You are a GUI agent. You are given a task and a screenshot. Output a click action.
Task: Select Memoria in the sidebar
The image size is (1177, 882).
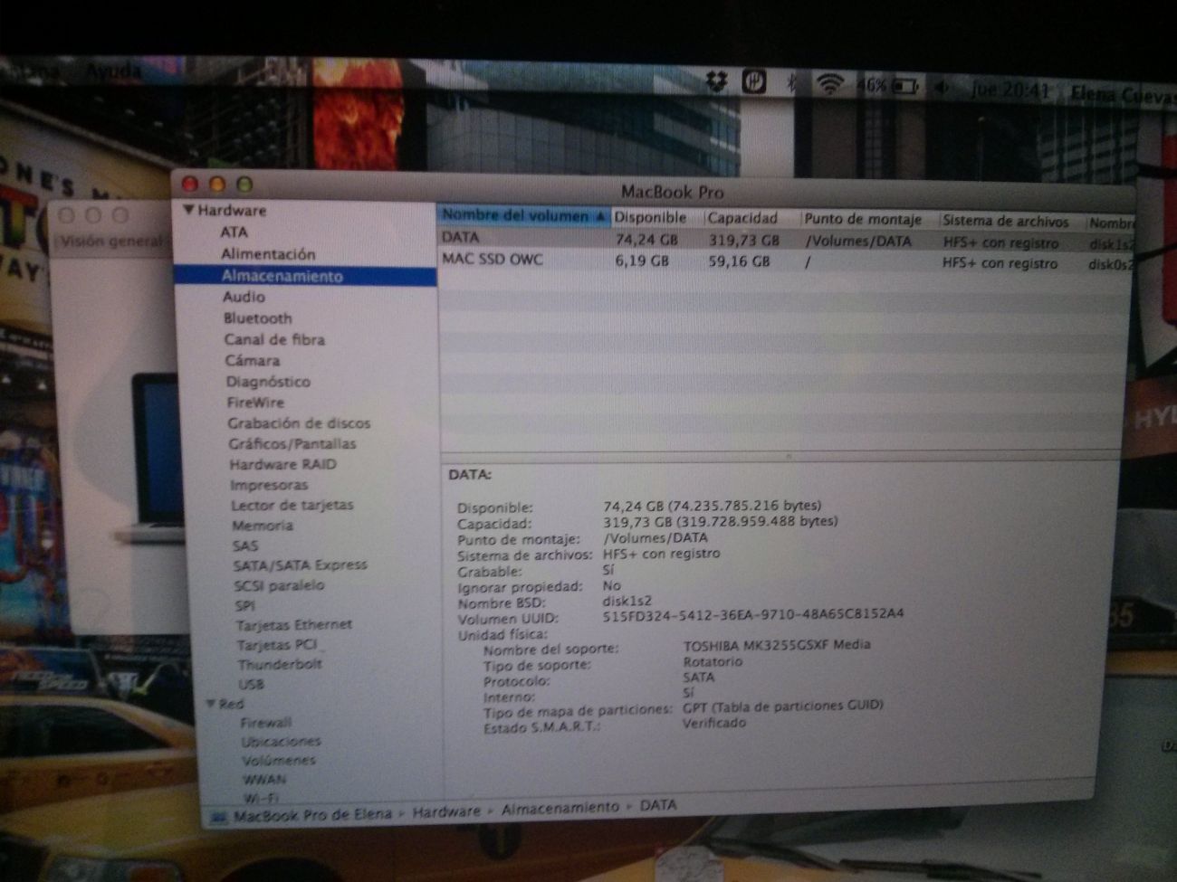(x=263, y=525)
